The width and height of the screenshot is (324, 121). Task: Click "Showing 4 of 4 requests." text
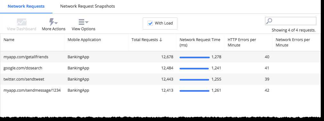294,30
